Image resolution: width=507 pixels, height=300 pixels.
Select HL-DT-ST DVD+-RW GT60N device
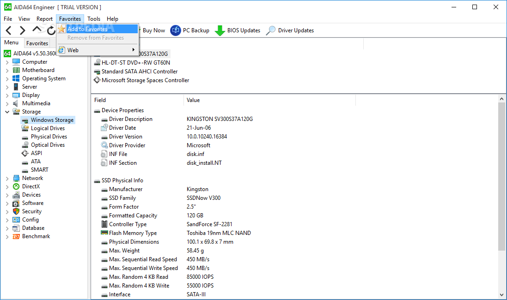(x=136, y=63)
